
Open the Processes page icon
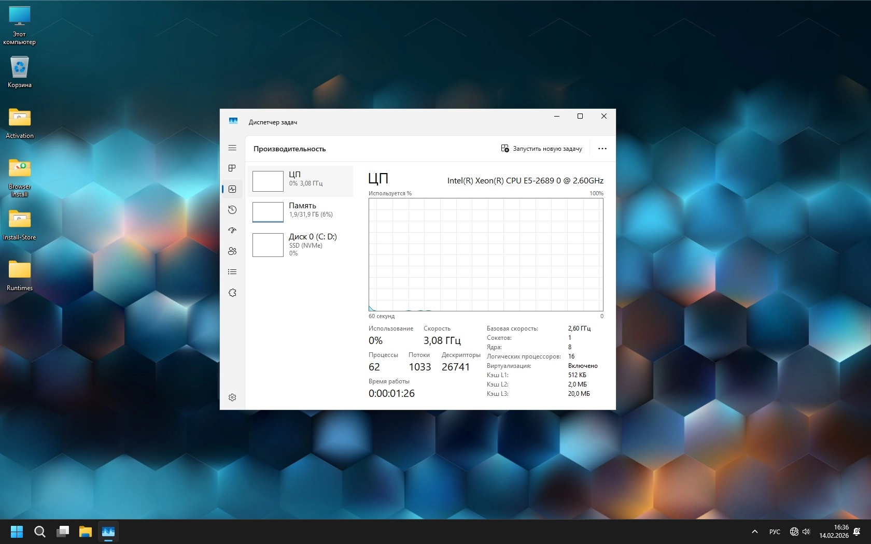[x=232, y=168]
